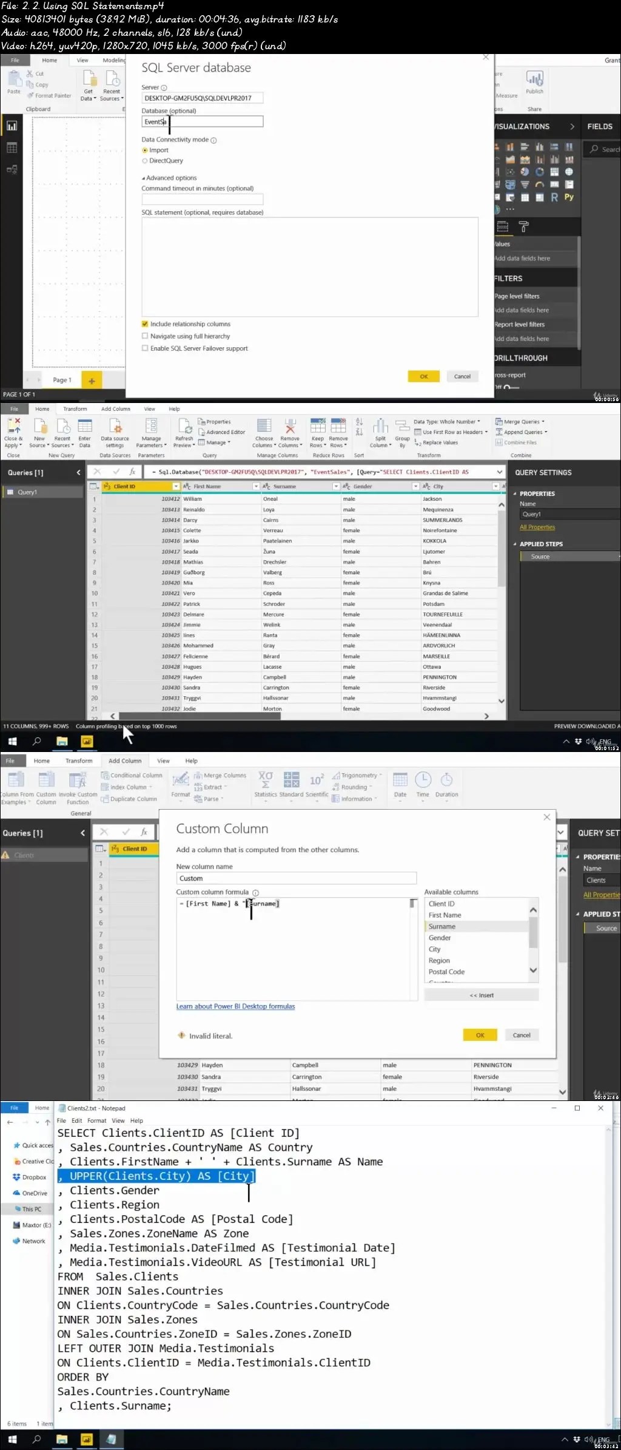The image size is (621, 1450).
Task: Click the Paste icon in Power BI ribbon
Action: (x=14, y=79)
